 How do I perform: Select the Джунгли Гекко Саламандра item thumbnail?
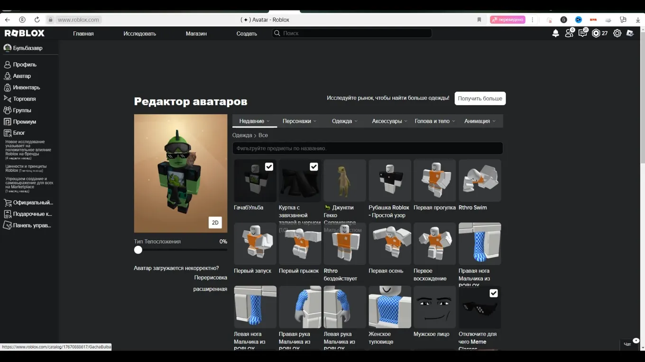coord(345,181)
